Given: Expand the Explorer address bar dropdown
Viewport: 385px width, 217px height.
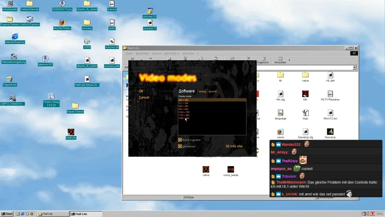Looking at the screenshot, I should point(354,67).
